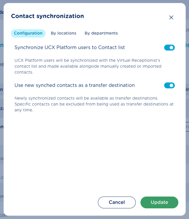Viewport: 189px width, 219px height.
Task: Click the Synchronize UCX Platform users label
Action: pyautogui.click(x=70, y=47)
